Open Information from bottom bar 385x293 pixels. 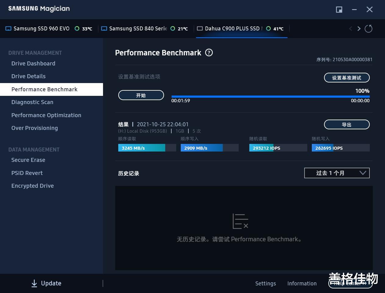(302, 284)
